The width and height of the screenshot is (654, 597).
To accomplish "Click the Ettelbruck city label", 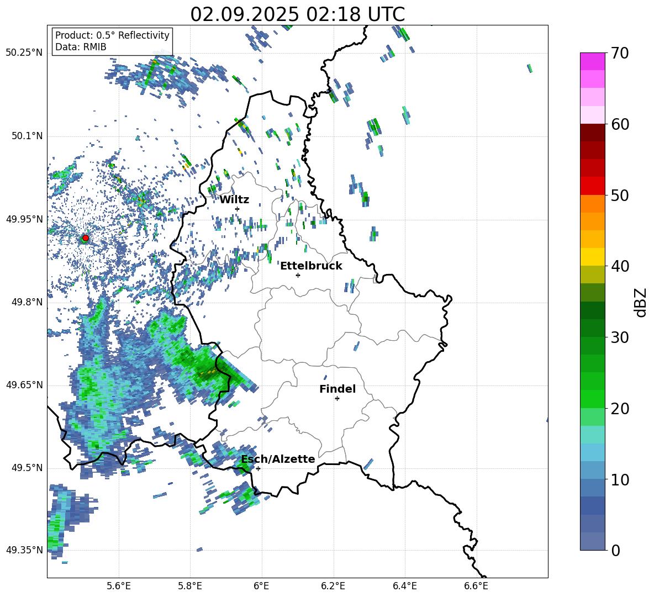I will pyautogui.click(x=311, y=266).
